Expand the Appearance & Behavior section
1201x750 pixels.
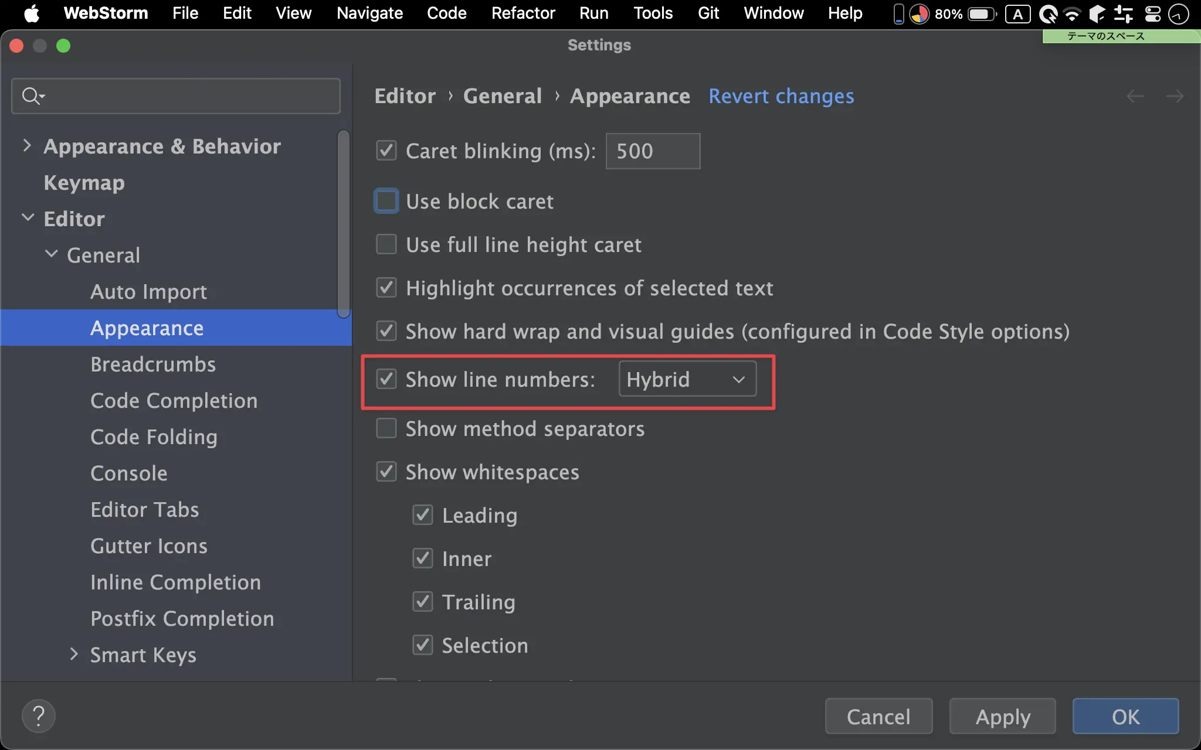(x=27, y=146)
